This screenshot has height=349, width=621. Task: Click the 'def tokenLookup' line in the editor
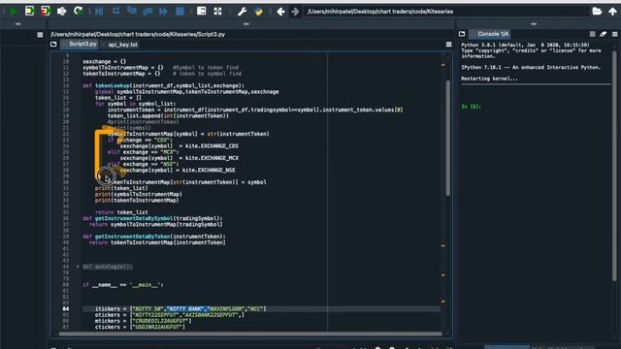point(163,85)
